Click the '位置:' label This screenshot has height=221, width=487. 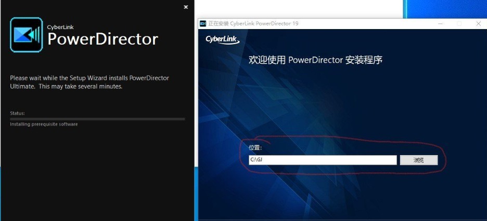coord(255,148)
